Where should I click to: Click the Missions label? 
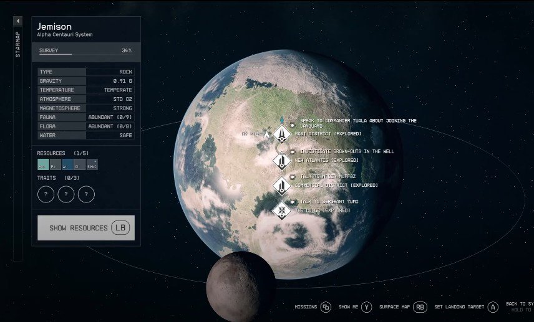pyautogui.click(x=306, y=307)
